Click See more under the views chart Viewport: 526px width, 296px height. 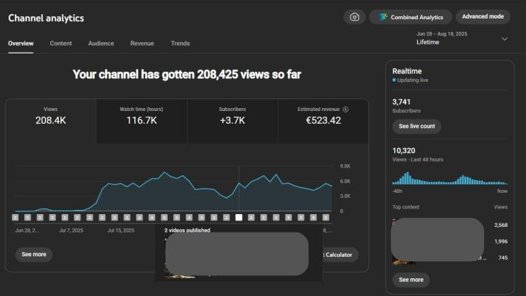click(34, 254)
